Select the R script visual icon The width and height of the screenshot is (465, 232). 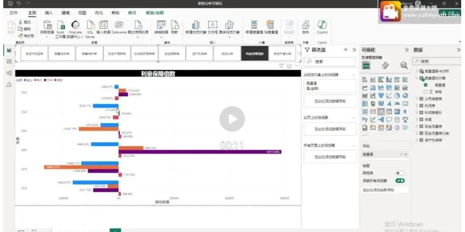pos(405,112)
